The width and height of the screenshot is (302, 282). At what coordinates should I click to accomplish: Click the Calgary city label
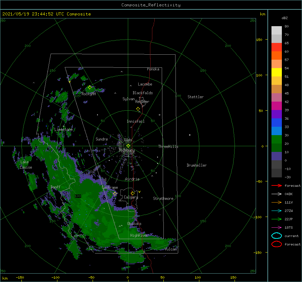tap(131, 197)
